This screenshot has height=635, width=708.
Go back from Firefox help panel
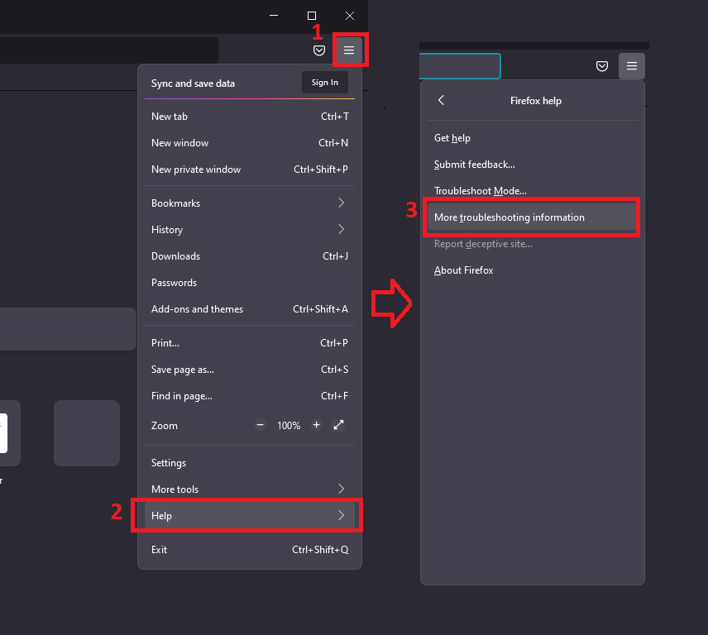(x=441, y=100)
